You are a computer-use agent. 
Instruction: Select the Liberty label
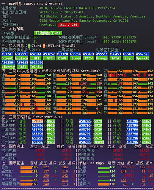pos(8,66)
